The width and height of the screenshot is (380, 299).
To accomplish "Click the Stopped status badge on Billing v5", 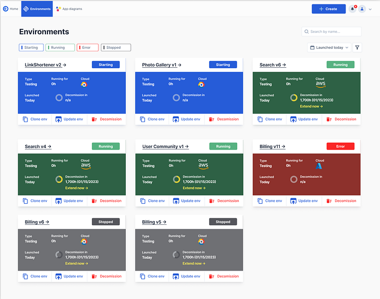I will pos(223,222).
